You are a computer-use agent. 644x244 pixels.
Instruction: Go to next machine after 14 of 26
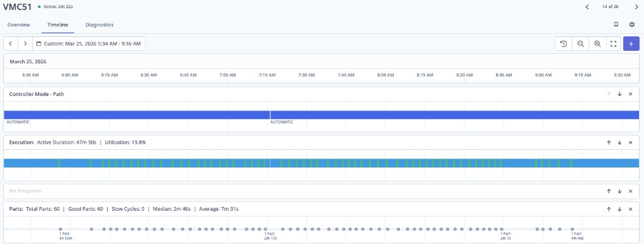pyautogui.click(x=636, y=7)
